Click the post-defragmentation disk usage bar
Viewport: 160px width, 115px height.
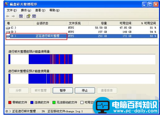coord(82,79)
